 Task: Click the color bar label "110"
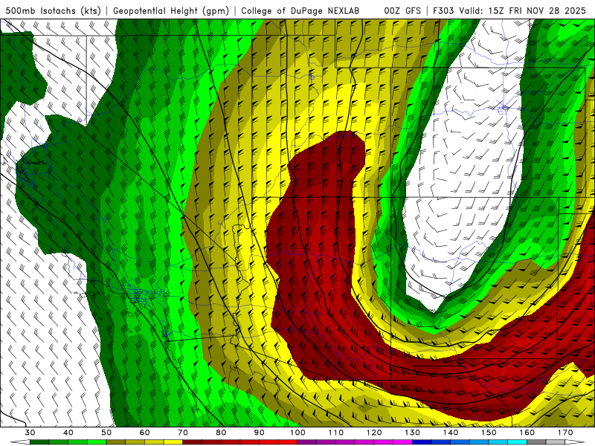(x=336, y=433)
